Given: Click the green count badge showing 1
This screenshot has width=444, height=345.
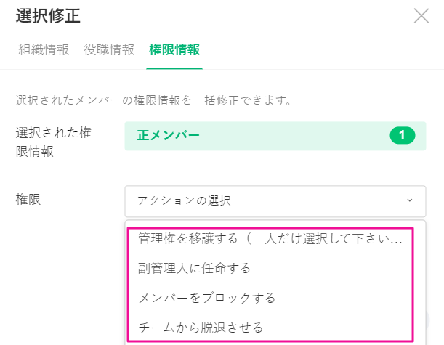Looking at the screenshot, I should point(402,134).
